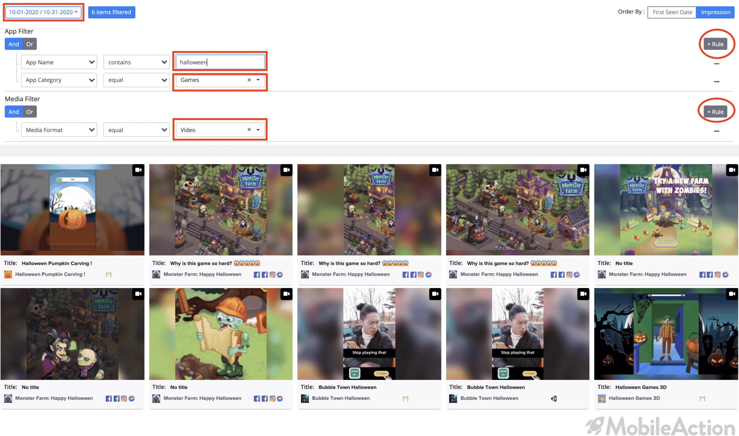Click the MoPub network icon beside Bubble Town Halloween
739x436 pixels.
[x=406, y=399]
